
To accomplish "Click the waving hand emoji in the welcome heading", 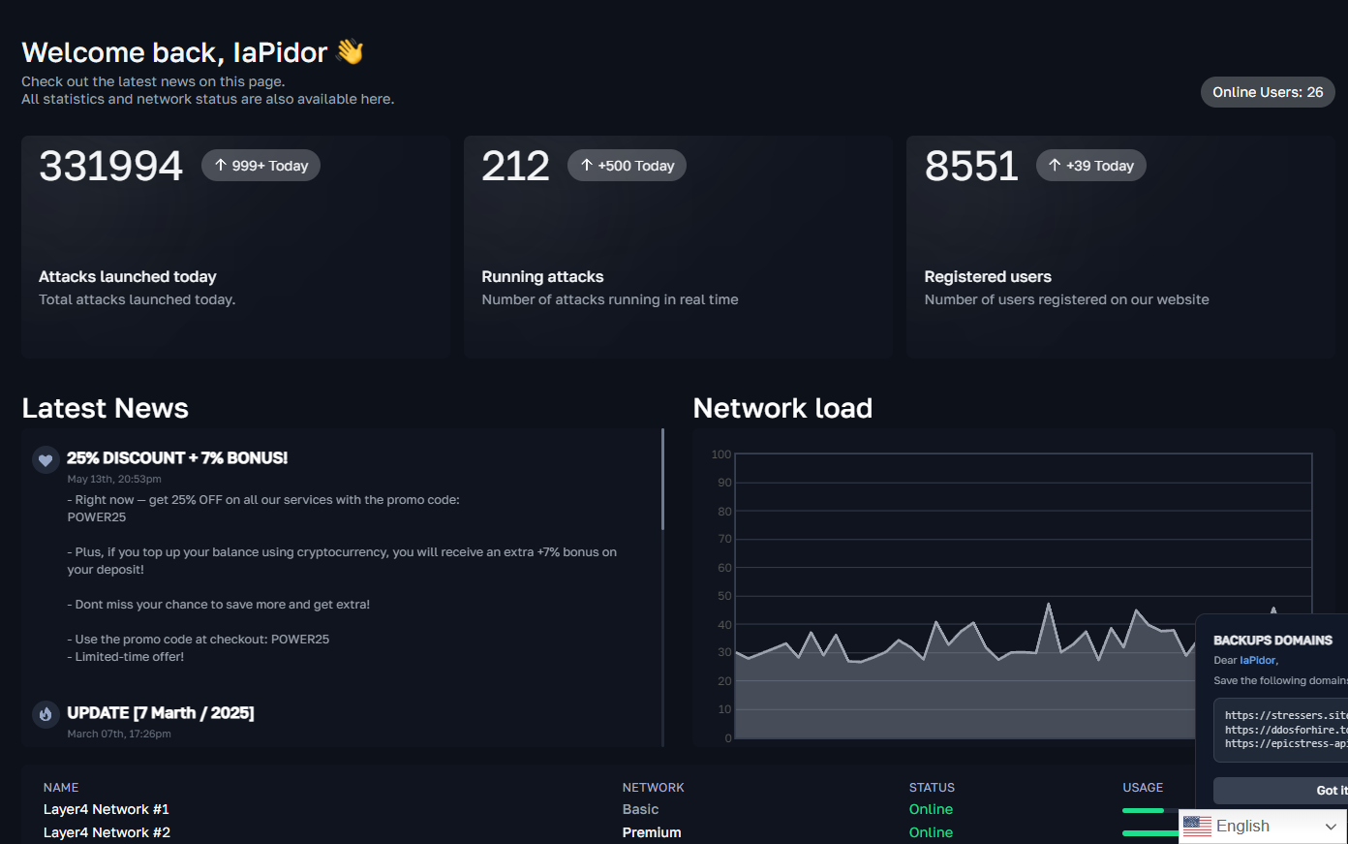I will [x=349, y=51].
